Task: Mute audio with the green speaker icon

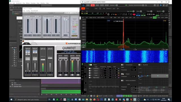Action: (x=126, y=5)
